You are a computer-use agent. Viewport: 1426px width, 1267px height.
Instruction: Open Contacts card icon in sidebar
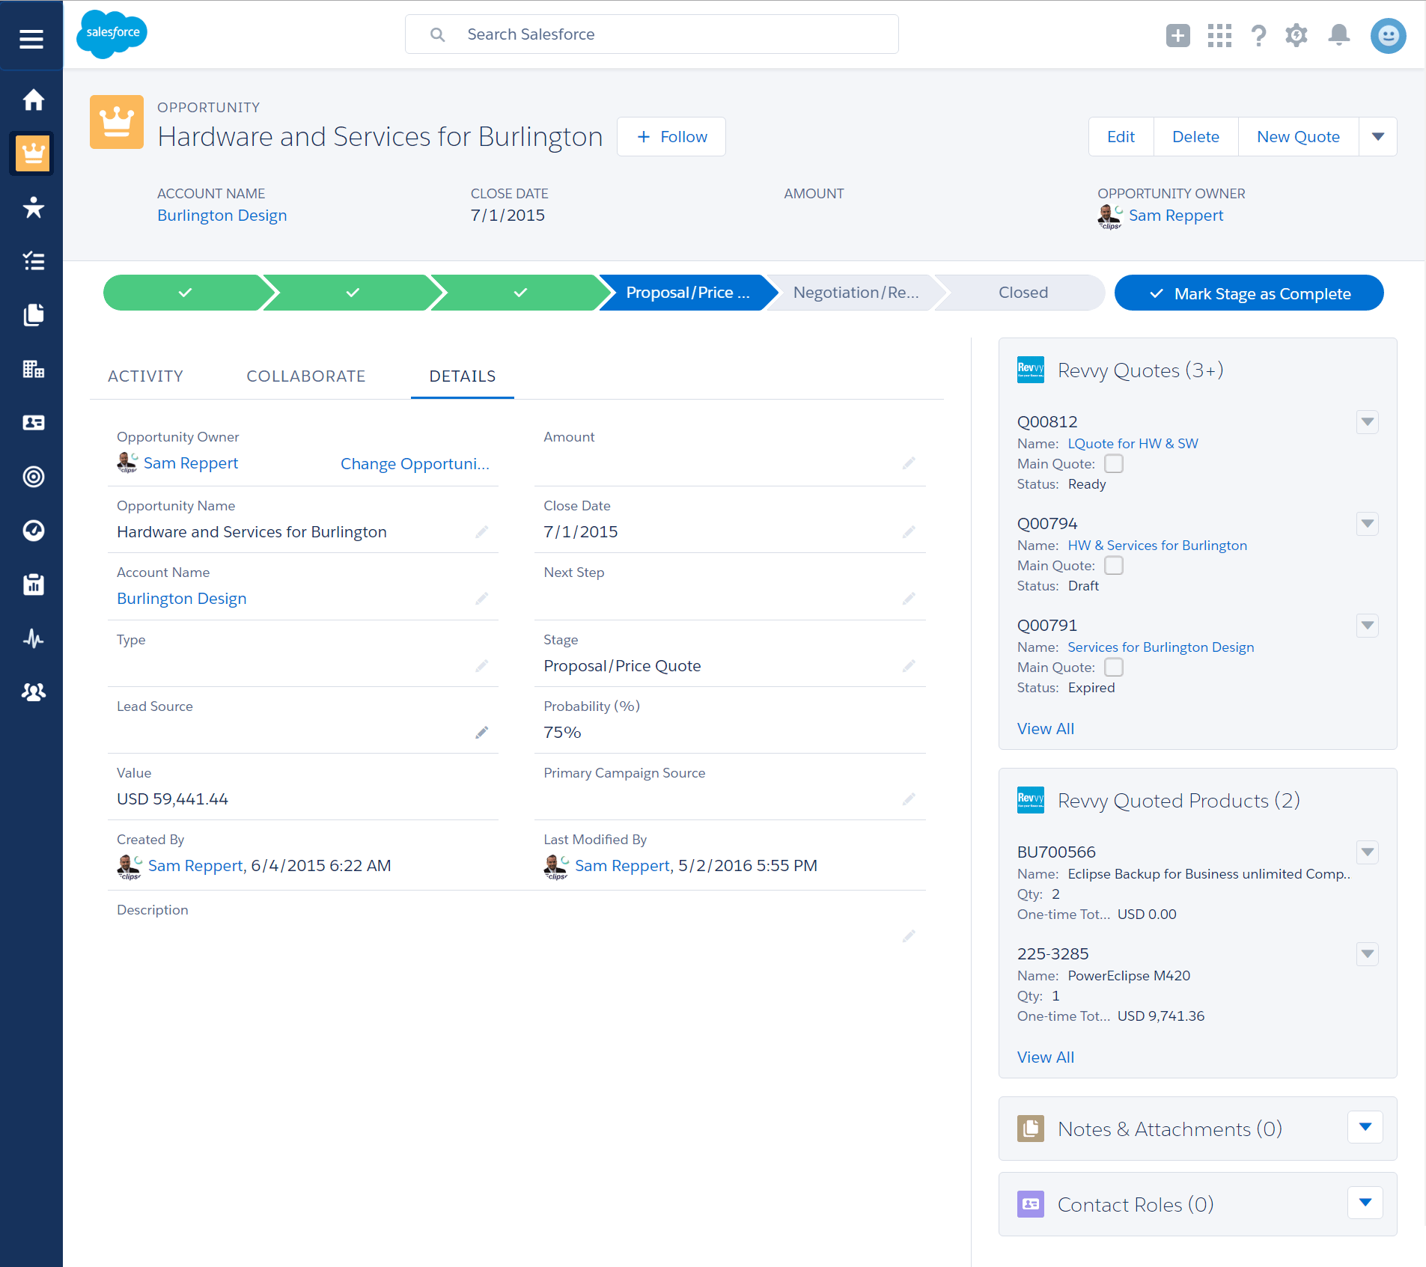pyautogui.click(x=33, y=423)
